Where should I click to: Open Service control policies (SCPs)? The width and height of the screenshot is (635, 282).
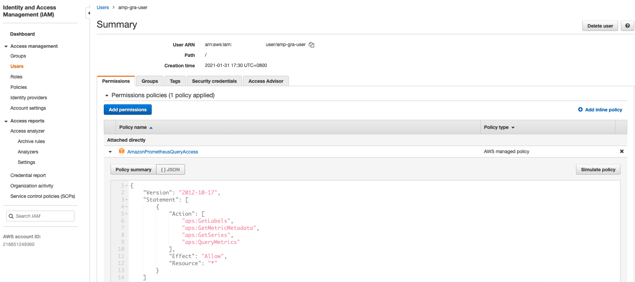[x=43, y=196]
